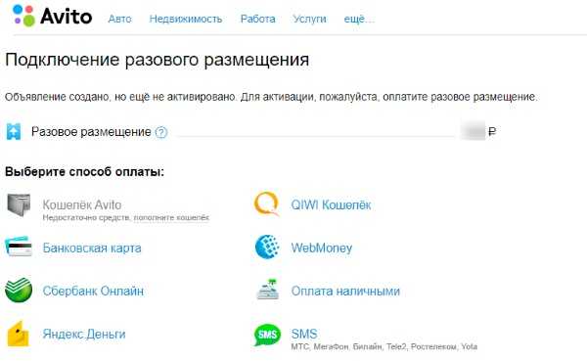Click the Подключение разового размещения heading

coord(158,60)
